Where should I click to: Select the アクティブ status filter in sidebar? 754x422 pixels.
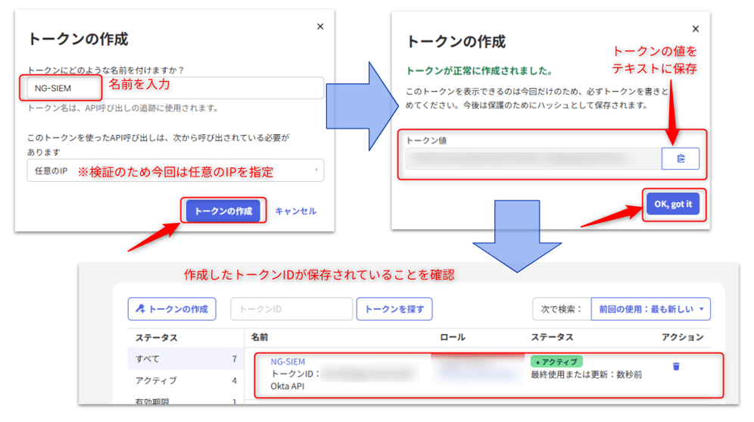pyautogui.click(x=185, y=380)
